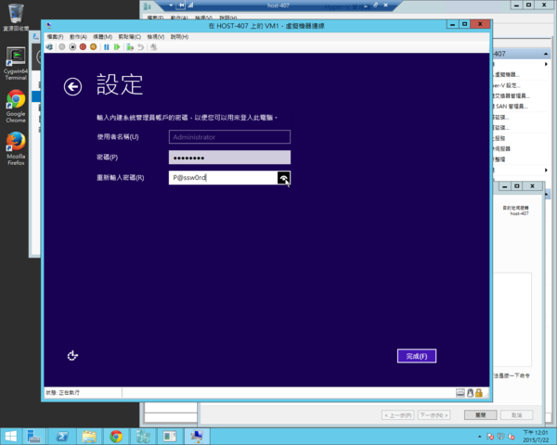Viewport: 557px width, 445px height.
Task: Click the Windows Start button
Action: pos(10,437)
